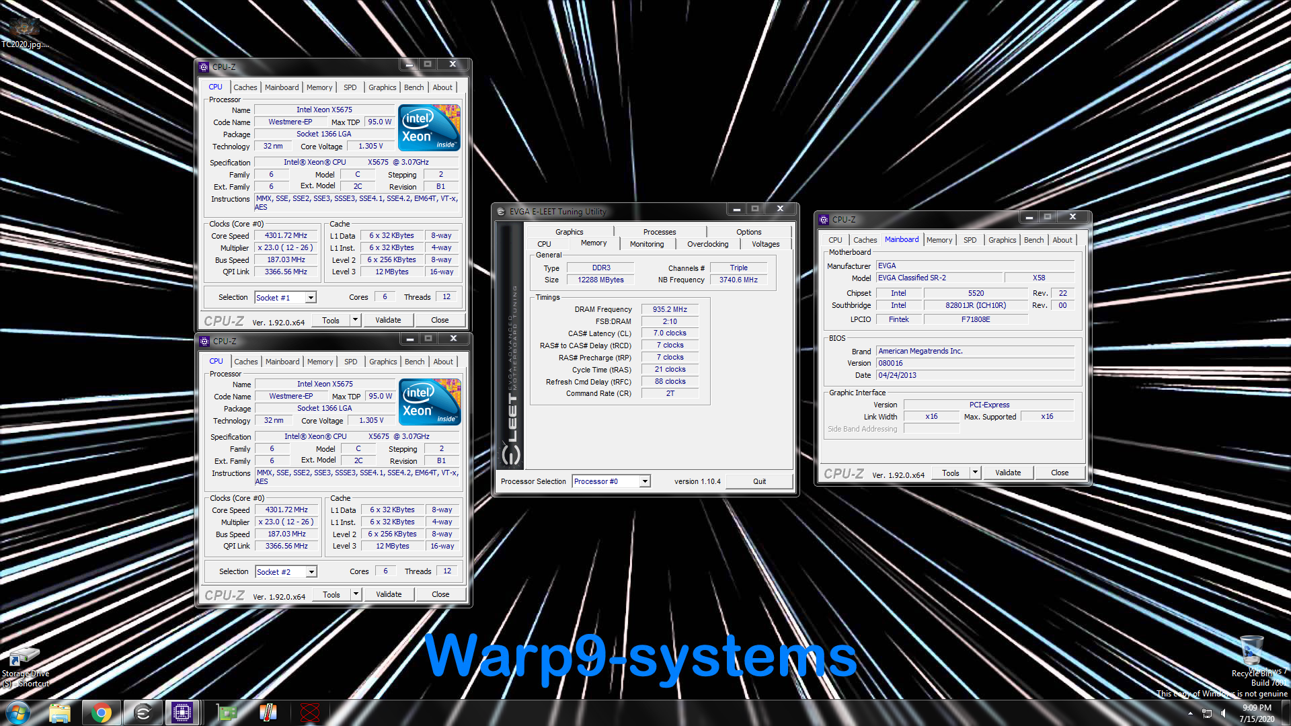Click CPU-Z title icon in bottom-left window
The image size is (1291, 726).
[x=204, y=341]
